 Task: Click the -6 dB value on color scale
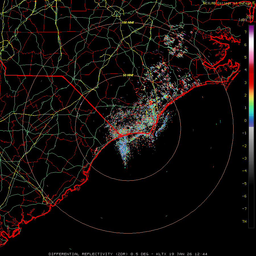(244, 196)
